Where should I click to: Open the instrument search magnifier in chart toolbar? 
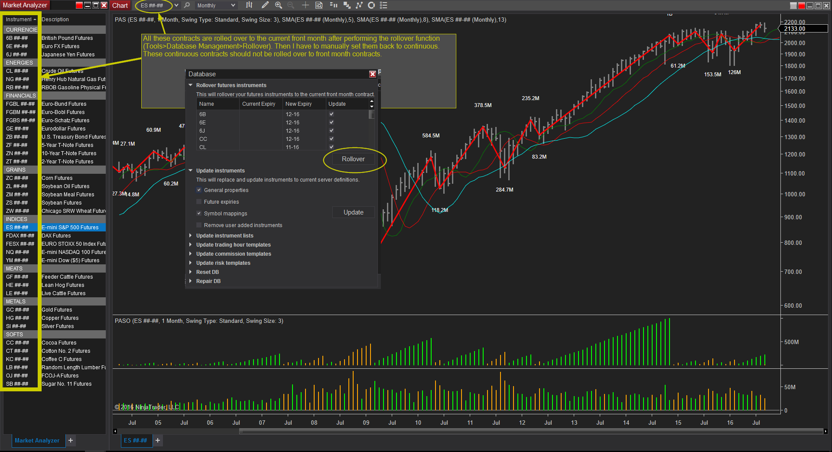point(187,5)
